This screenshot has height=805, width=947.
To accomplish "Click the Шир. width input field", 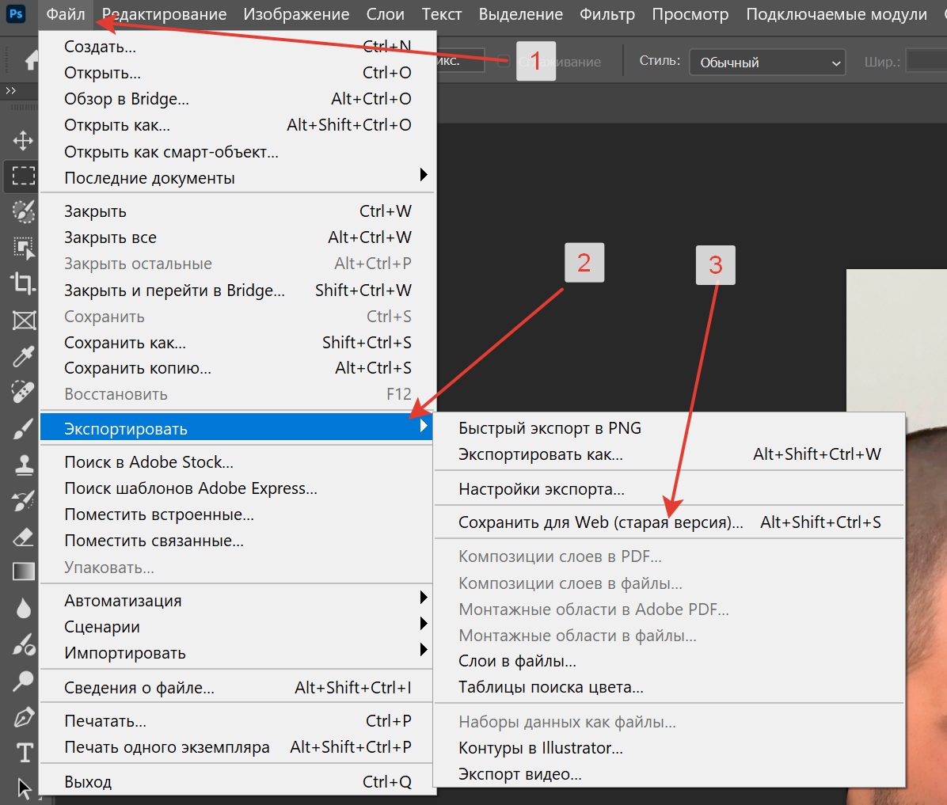I will coord(925,62).
